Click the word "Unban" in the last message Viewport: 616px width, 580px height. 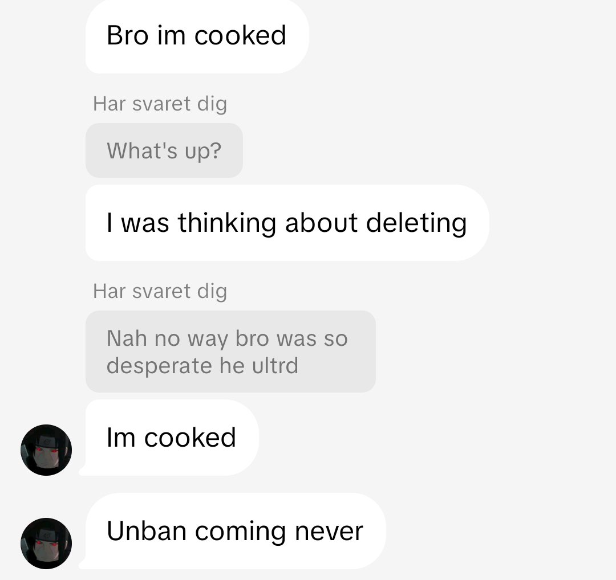(x=146, y=531)
